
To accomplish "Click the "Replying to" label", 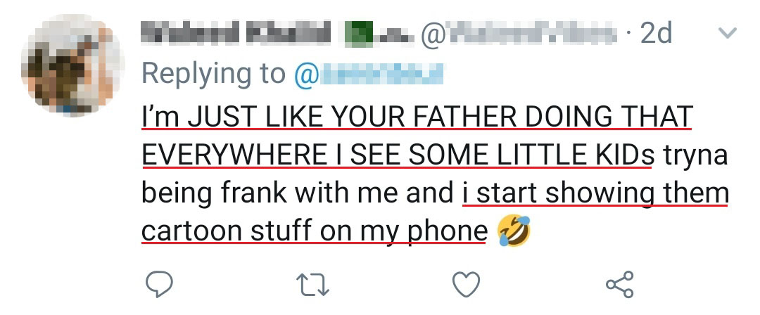I will [213, 73].
